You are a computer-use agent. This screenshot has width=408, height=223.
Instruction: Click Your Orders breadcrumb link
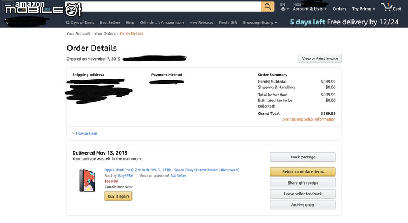click(x=105, y=33)
